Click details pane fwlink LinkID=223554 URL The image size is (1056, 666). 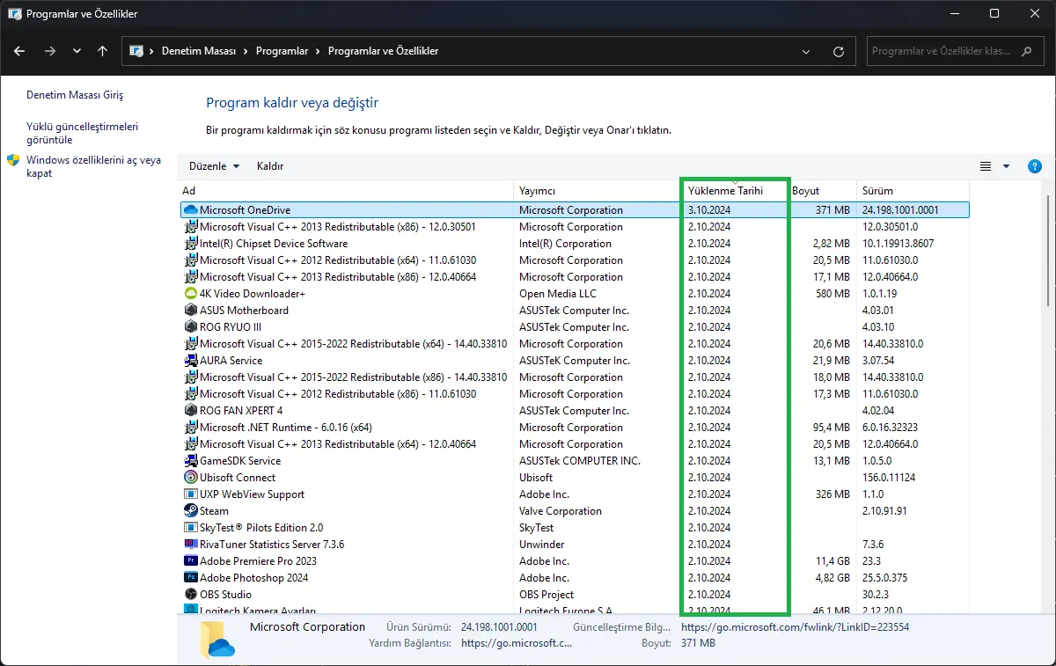coord(795,627)
